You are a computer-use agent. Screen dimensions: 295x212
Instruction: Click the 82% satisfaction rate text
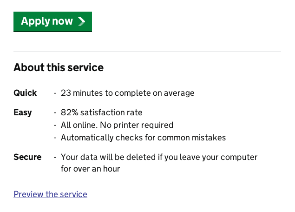pyautogui.click(x=102, y=113)
